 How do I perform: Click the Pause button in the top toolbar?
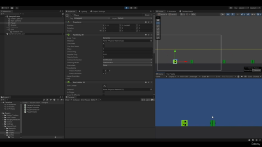131,8
